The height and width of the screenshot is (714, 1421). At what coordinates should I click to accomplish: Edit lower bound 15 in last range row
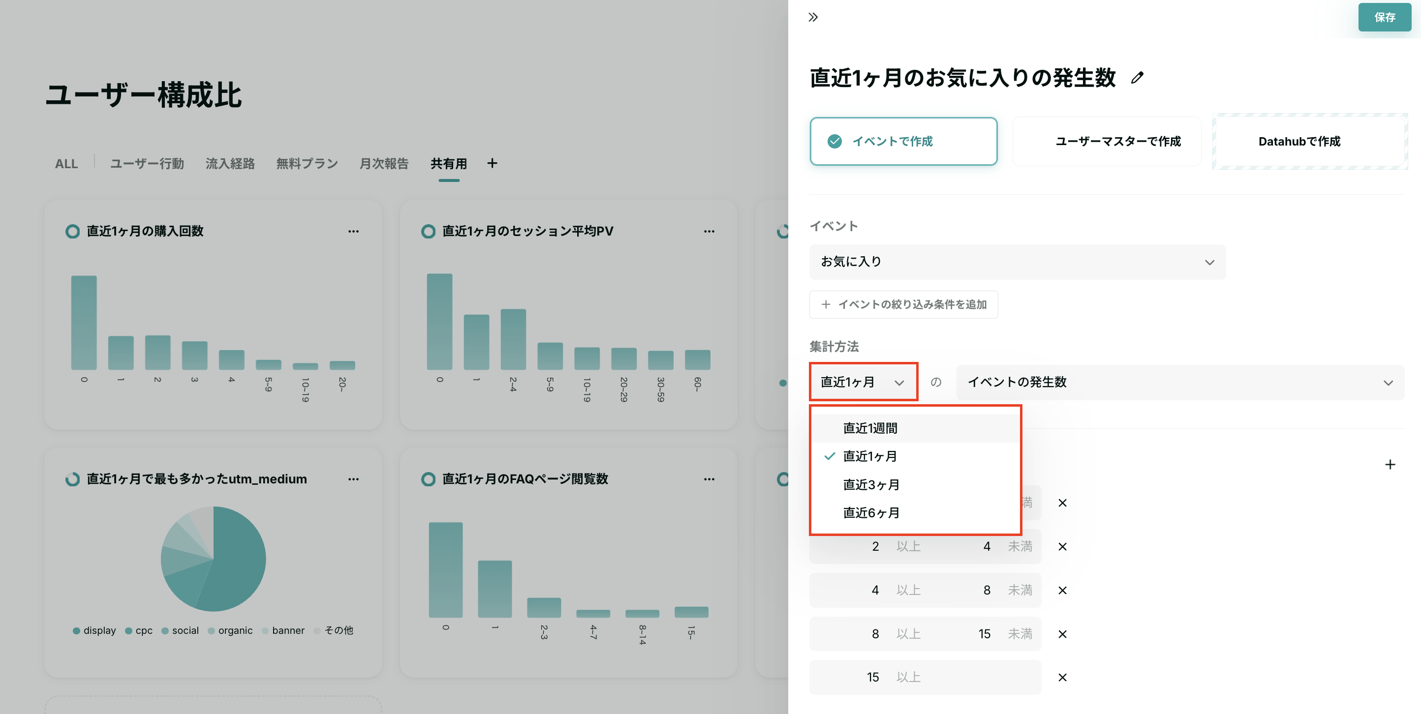click(873, 677)
